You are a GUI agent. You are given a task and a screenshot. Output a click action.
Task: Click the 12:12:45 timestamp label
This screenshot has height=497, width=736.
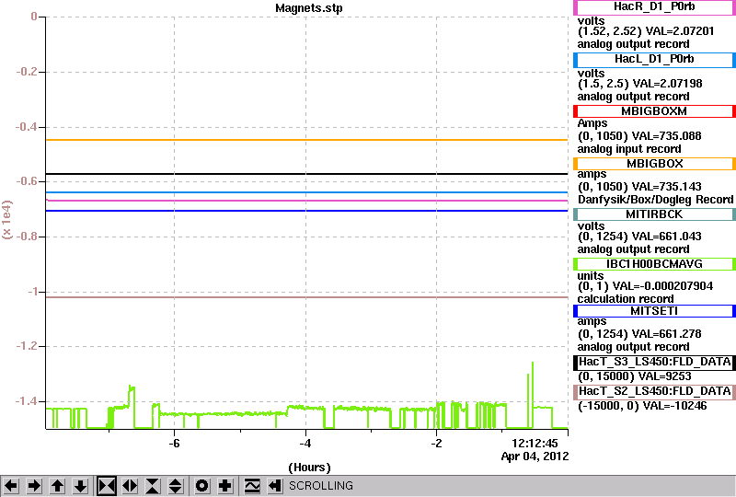pos(535,443)
